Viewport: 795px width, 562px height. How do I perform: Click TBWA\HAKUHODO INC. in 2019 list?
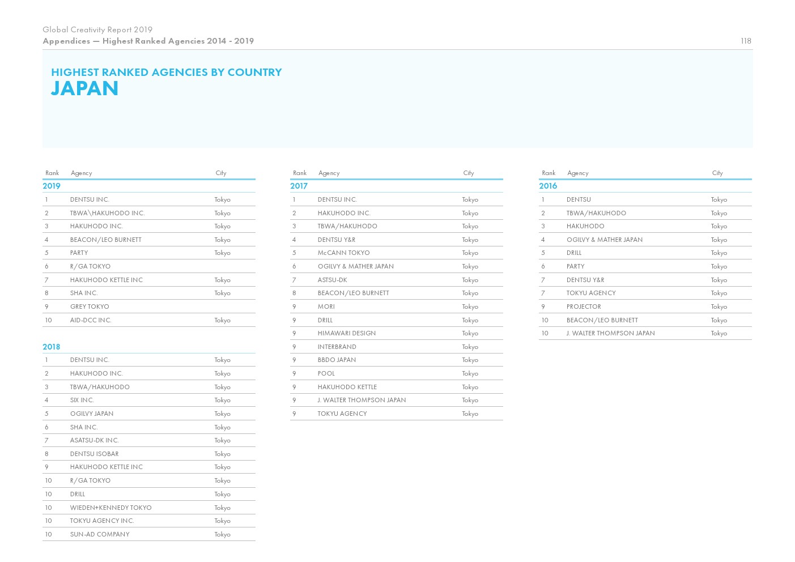(x=107, y=213)
